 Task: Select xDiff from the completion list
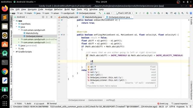[122, 67]
